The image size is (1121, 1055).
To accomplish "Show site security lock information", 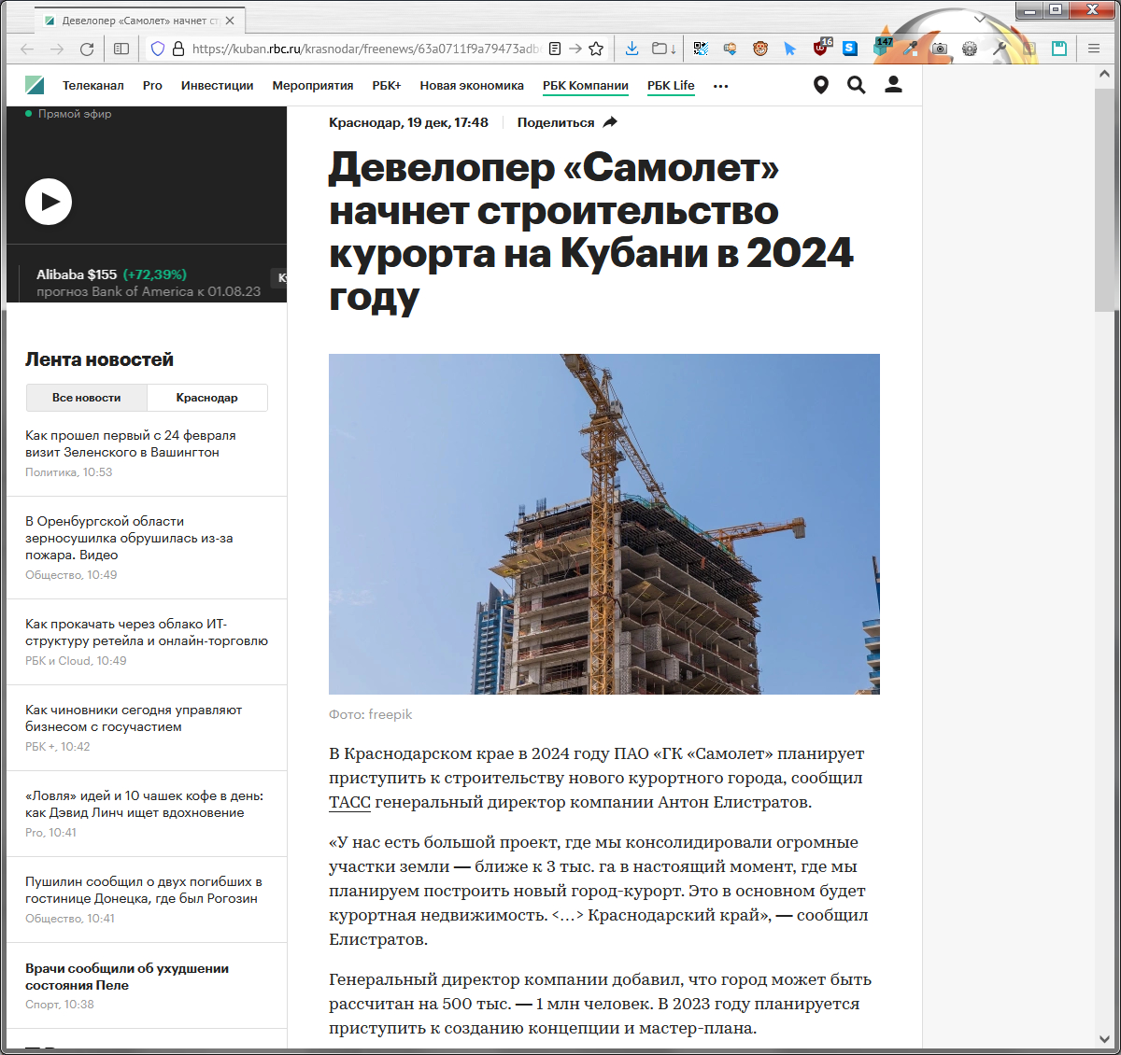I will click(x=177, y=49).
